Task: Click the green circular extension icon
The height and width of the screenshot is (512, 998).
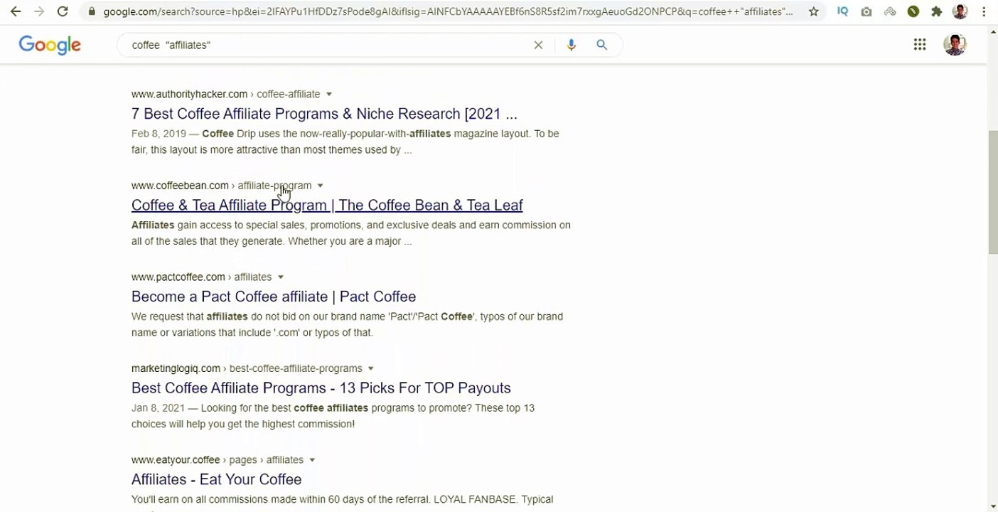Action: point(913,11)
